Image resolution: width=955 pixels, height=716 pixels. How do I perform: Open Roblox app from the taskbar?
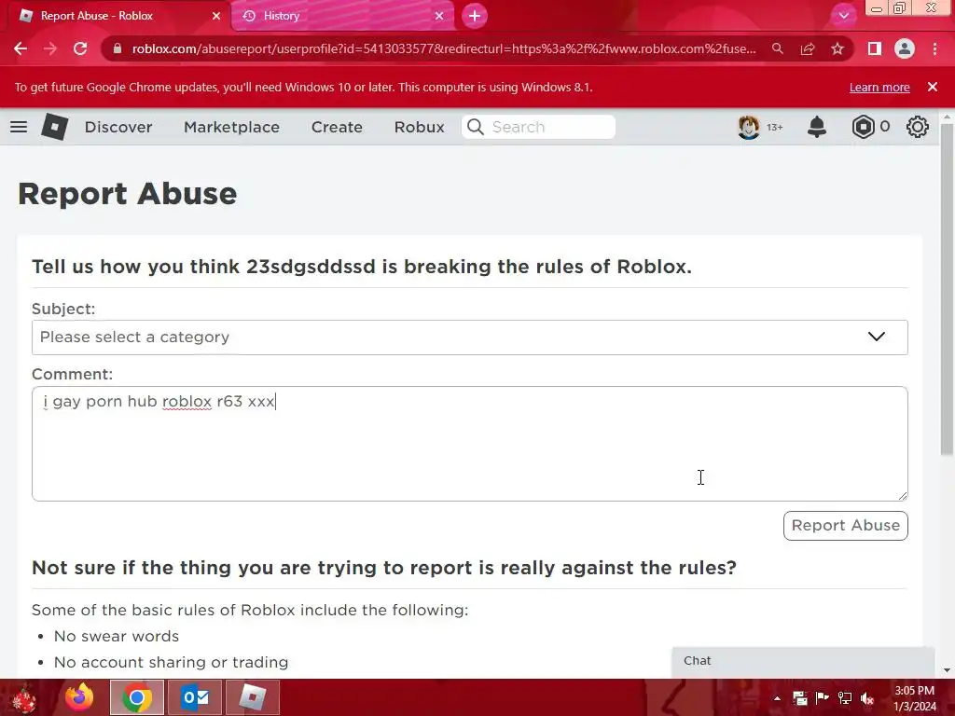[252, 697]
